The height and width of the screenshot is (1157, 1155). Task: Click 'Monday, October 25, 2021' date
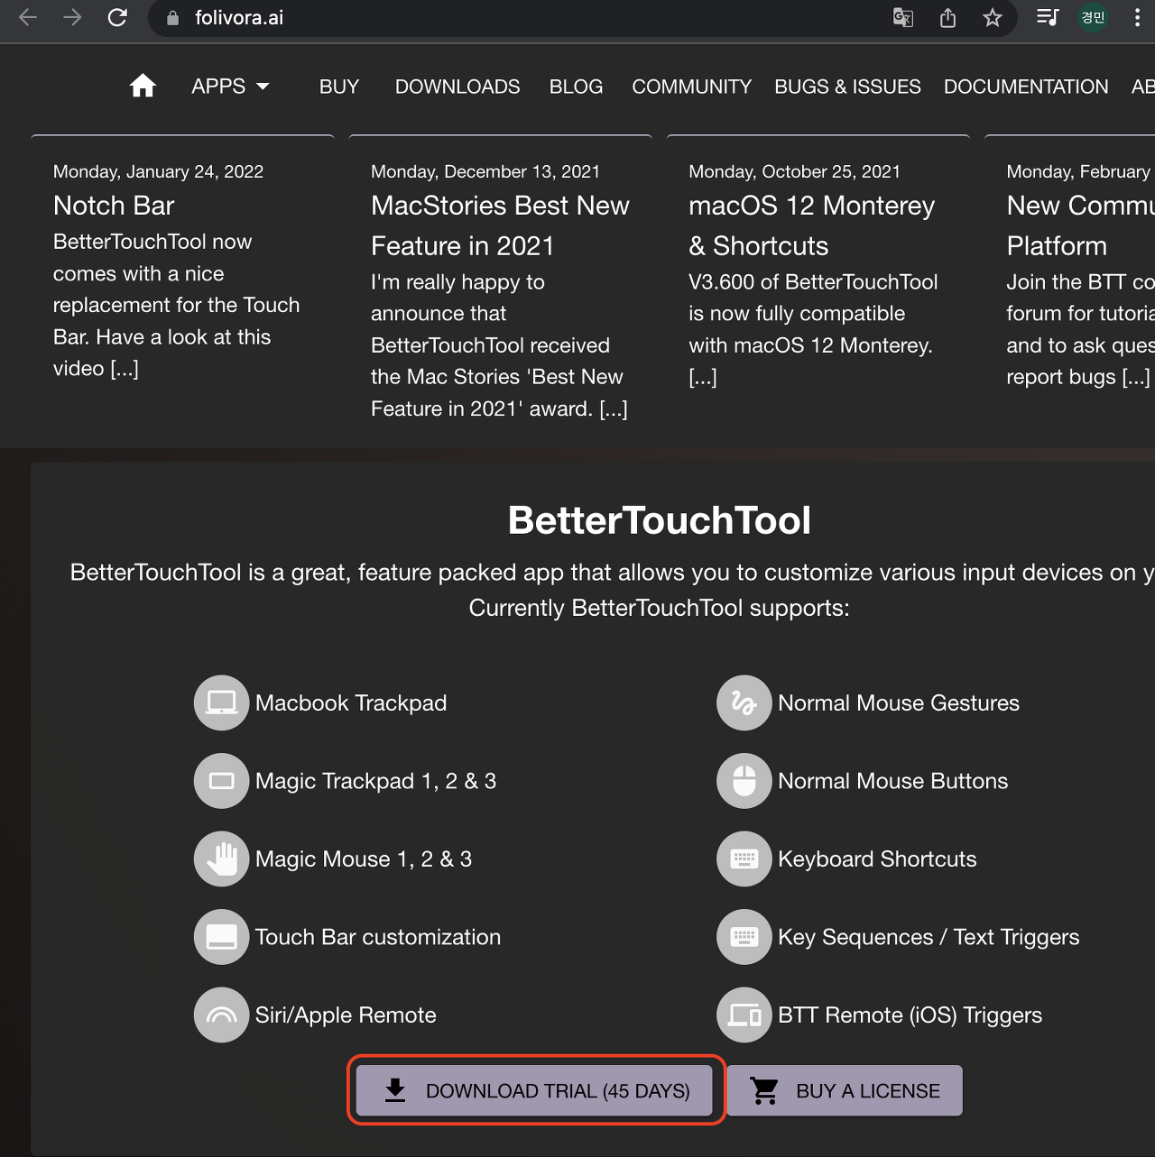[794, 171]
